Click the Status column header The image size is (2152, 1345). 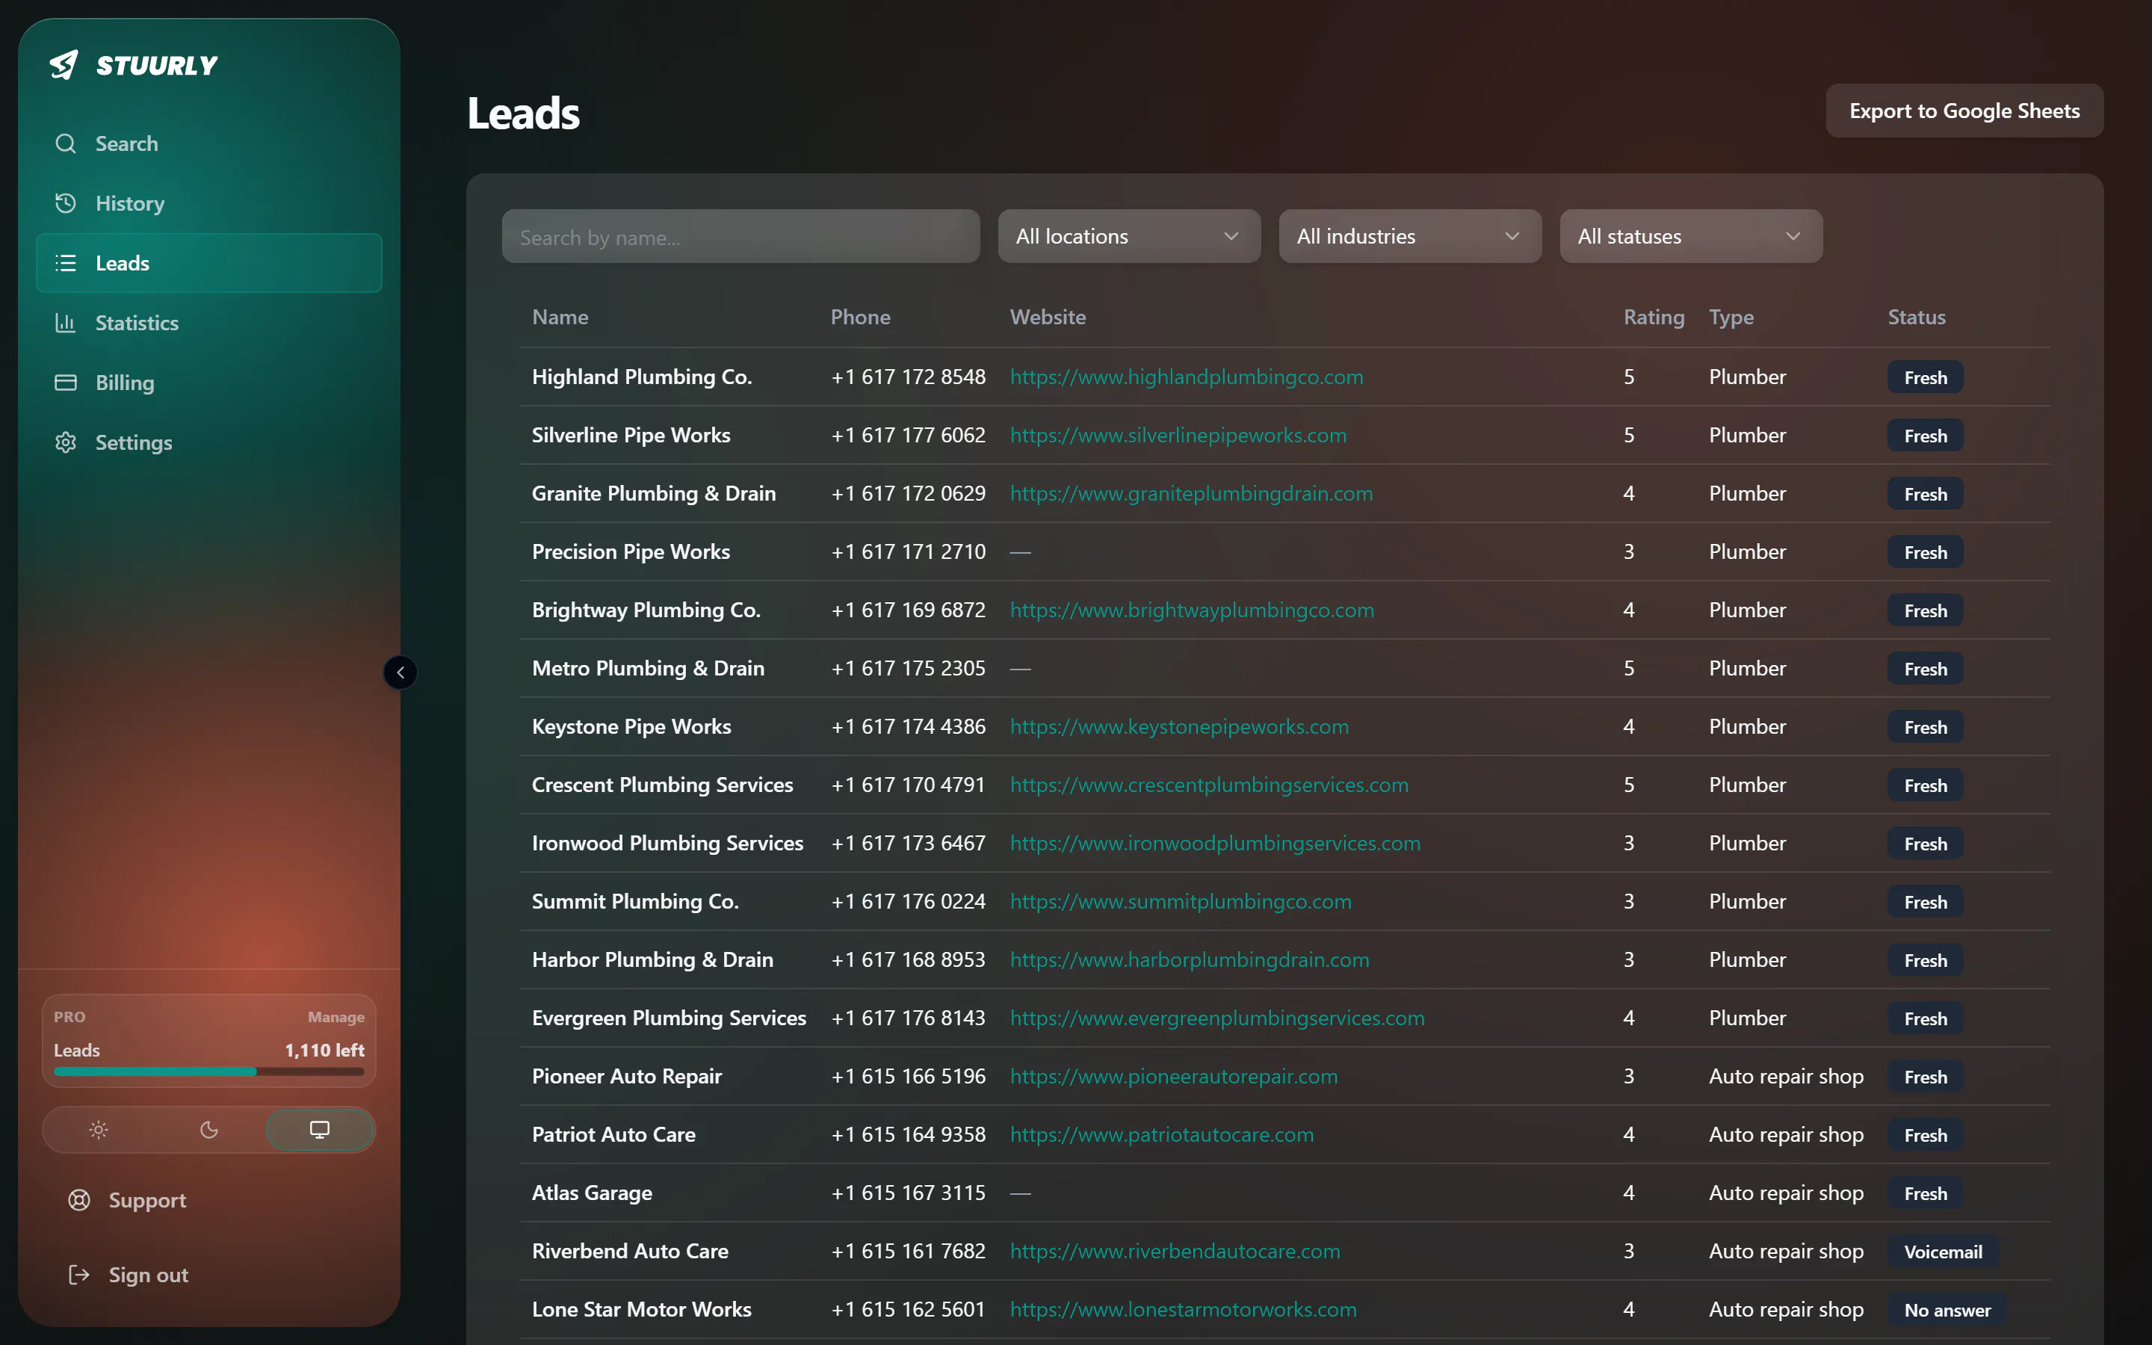point(1917,317)
